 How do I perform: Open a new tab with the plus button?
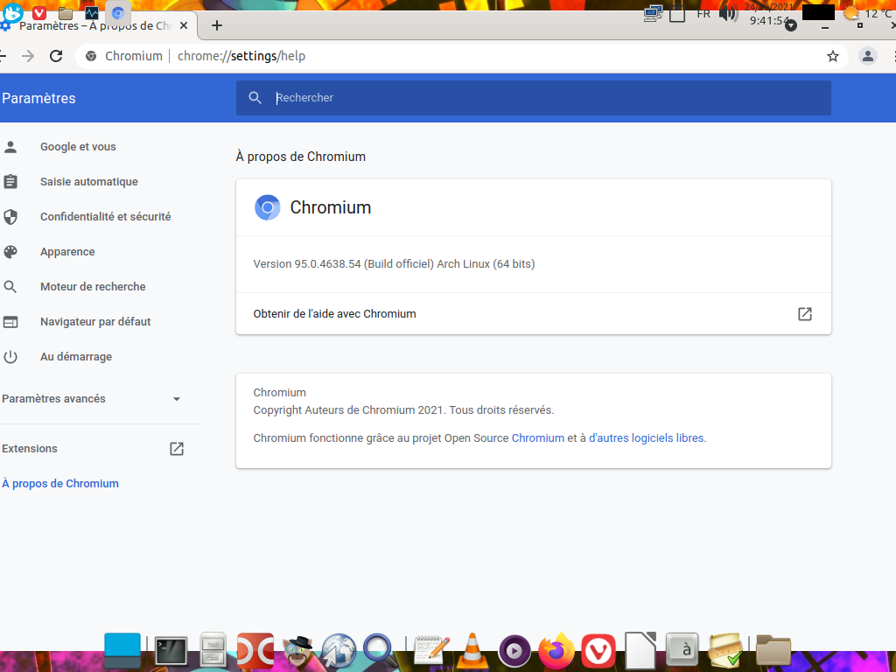pos(217,25)
